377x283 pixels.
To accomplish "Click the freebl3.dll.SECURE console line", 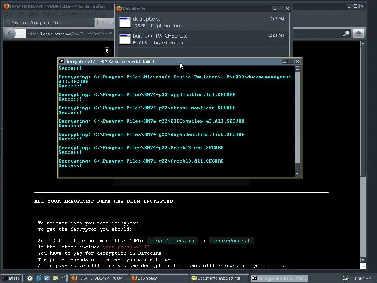I will [141, 161].
